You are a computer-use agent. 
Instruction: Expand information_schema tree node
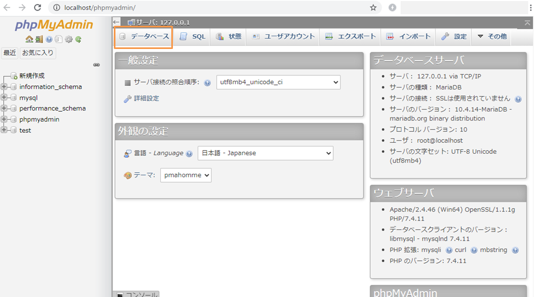point(4,87)
